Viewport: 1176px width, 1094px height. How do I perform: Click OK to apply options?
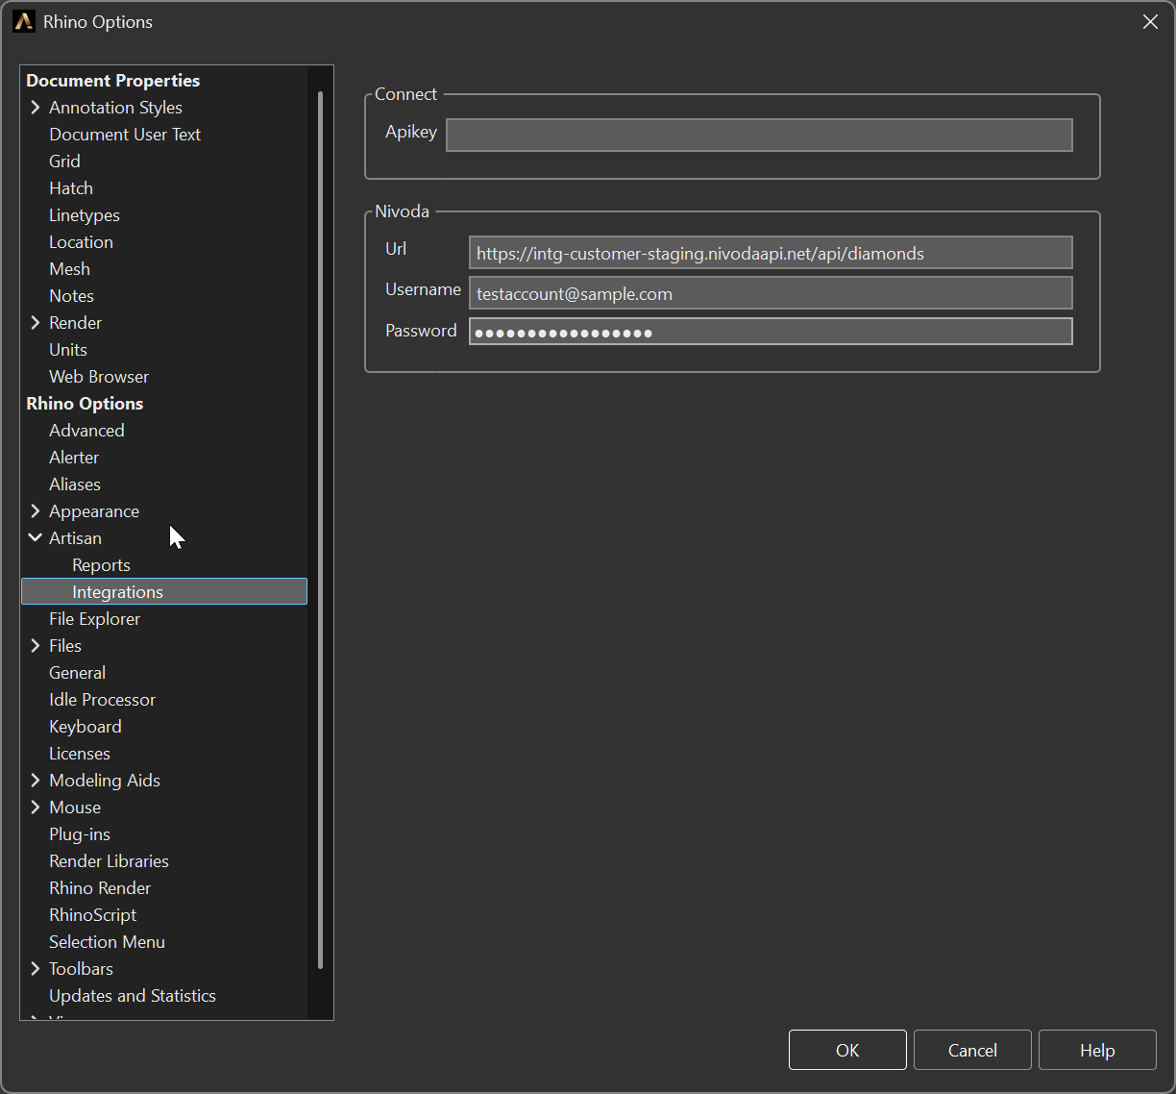(x=847, y=1050)
